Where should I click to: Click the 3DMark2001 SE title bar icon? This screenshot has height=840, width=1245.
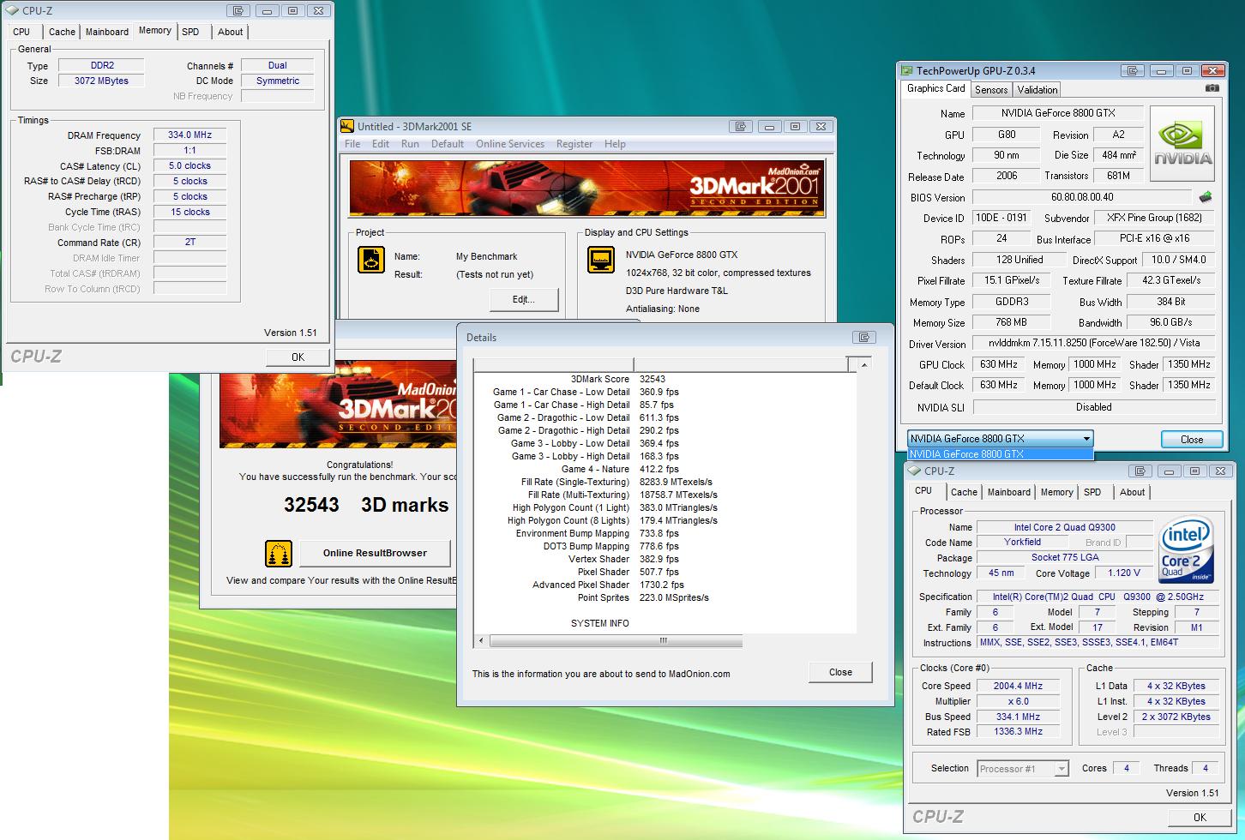pyautogui.click(x=347, y=126)
